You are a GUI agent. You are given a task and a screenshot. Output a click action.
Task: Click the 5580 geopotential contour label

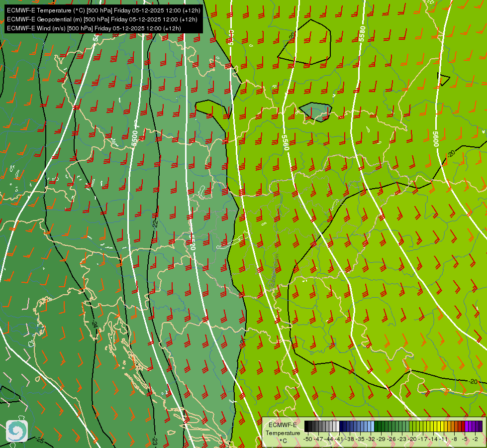pyautogui.click(x=362, y=33)
